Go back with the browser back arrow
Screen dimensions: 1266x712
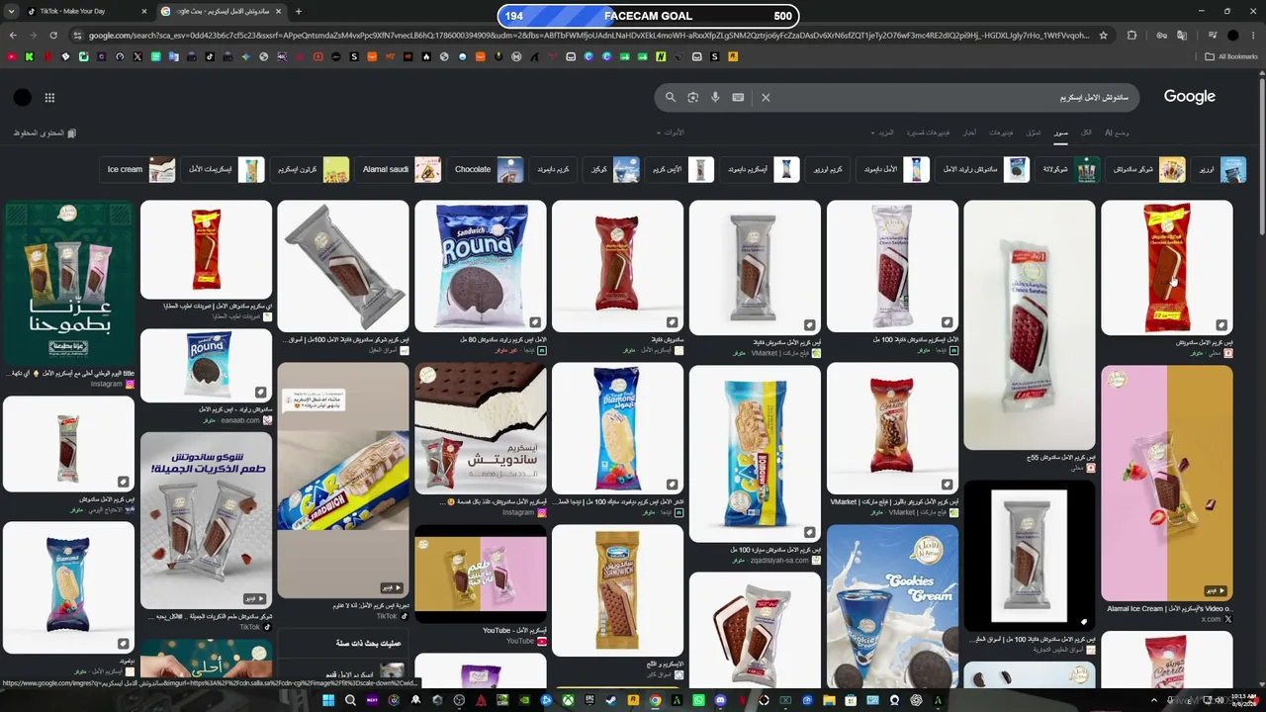[13, 36]
